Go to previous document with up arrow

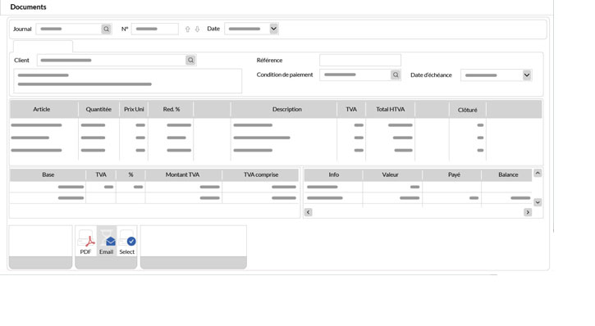(x=187, y=29)
